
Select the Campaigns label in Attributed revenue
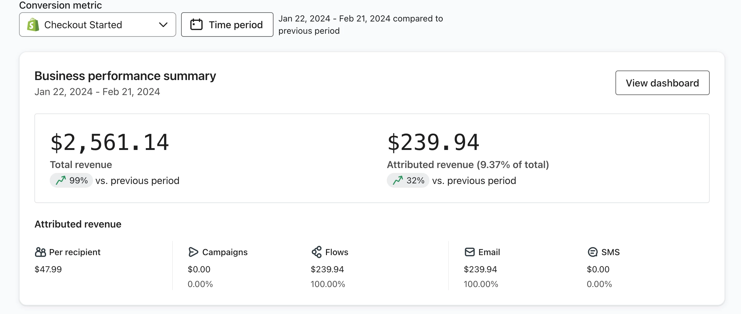click(225, 252)
